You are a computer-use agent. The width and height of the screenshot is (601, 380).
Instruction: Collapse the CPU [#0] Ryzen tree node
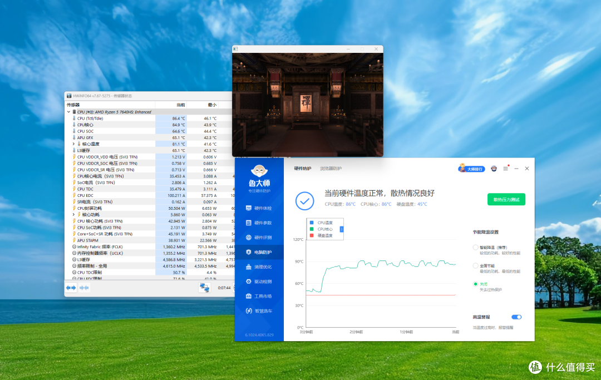point(68,112)
